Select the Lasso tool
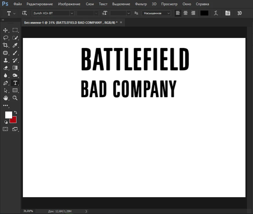This screenshot has height=214, width=253. pos(5,38)
